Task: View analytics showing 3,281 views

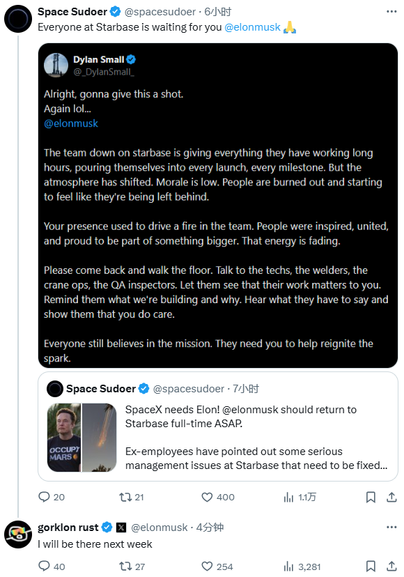Action: pos(302,567)
